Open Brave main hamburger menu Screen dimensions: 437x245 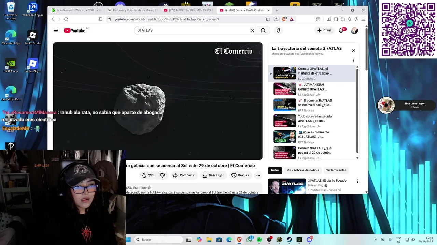[x=363, y=19]
